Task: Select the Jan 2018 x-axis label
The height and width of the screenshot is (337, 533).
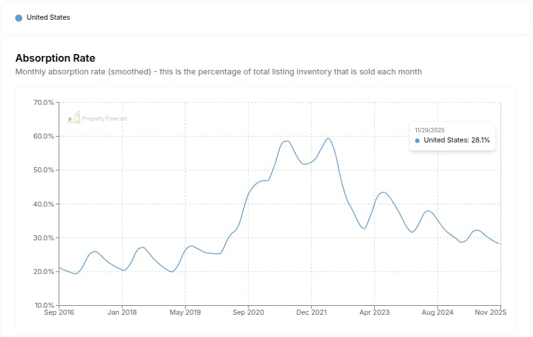Action: [x=122, y=313]
